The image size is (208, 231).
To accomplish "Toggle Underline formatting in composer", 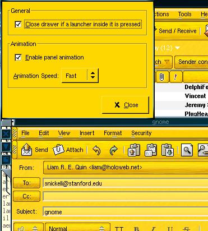I will 170,229.
